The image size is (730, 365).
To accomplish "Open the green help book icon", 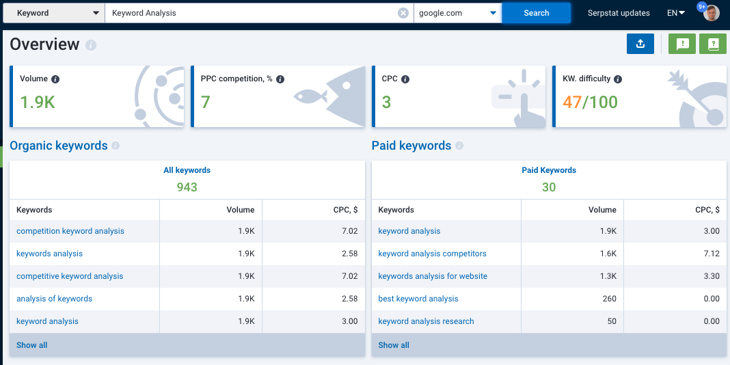I will point(713,44).
